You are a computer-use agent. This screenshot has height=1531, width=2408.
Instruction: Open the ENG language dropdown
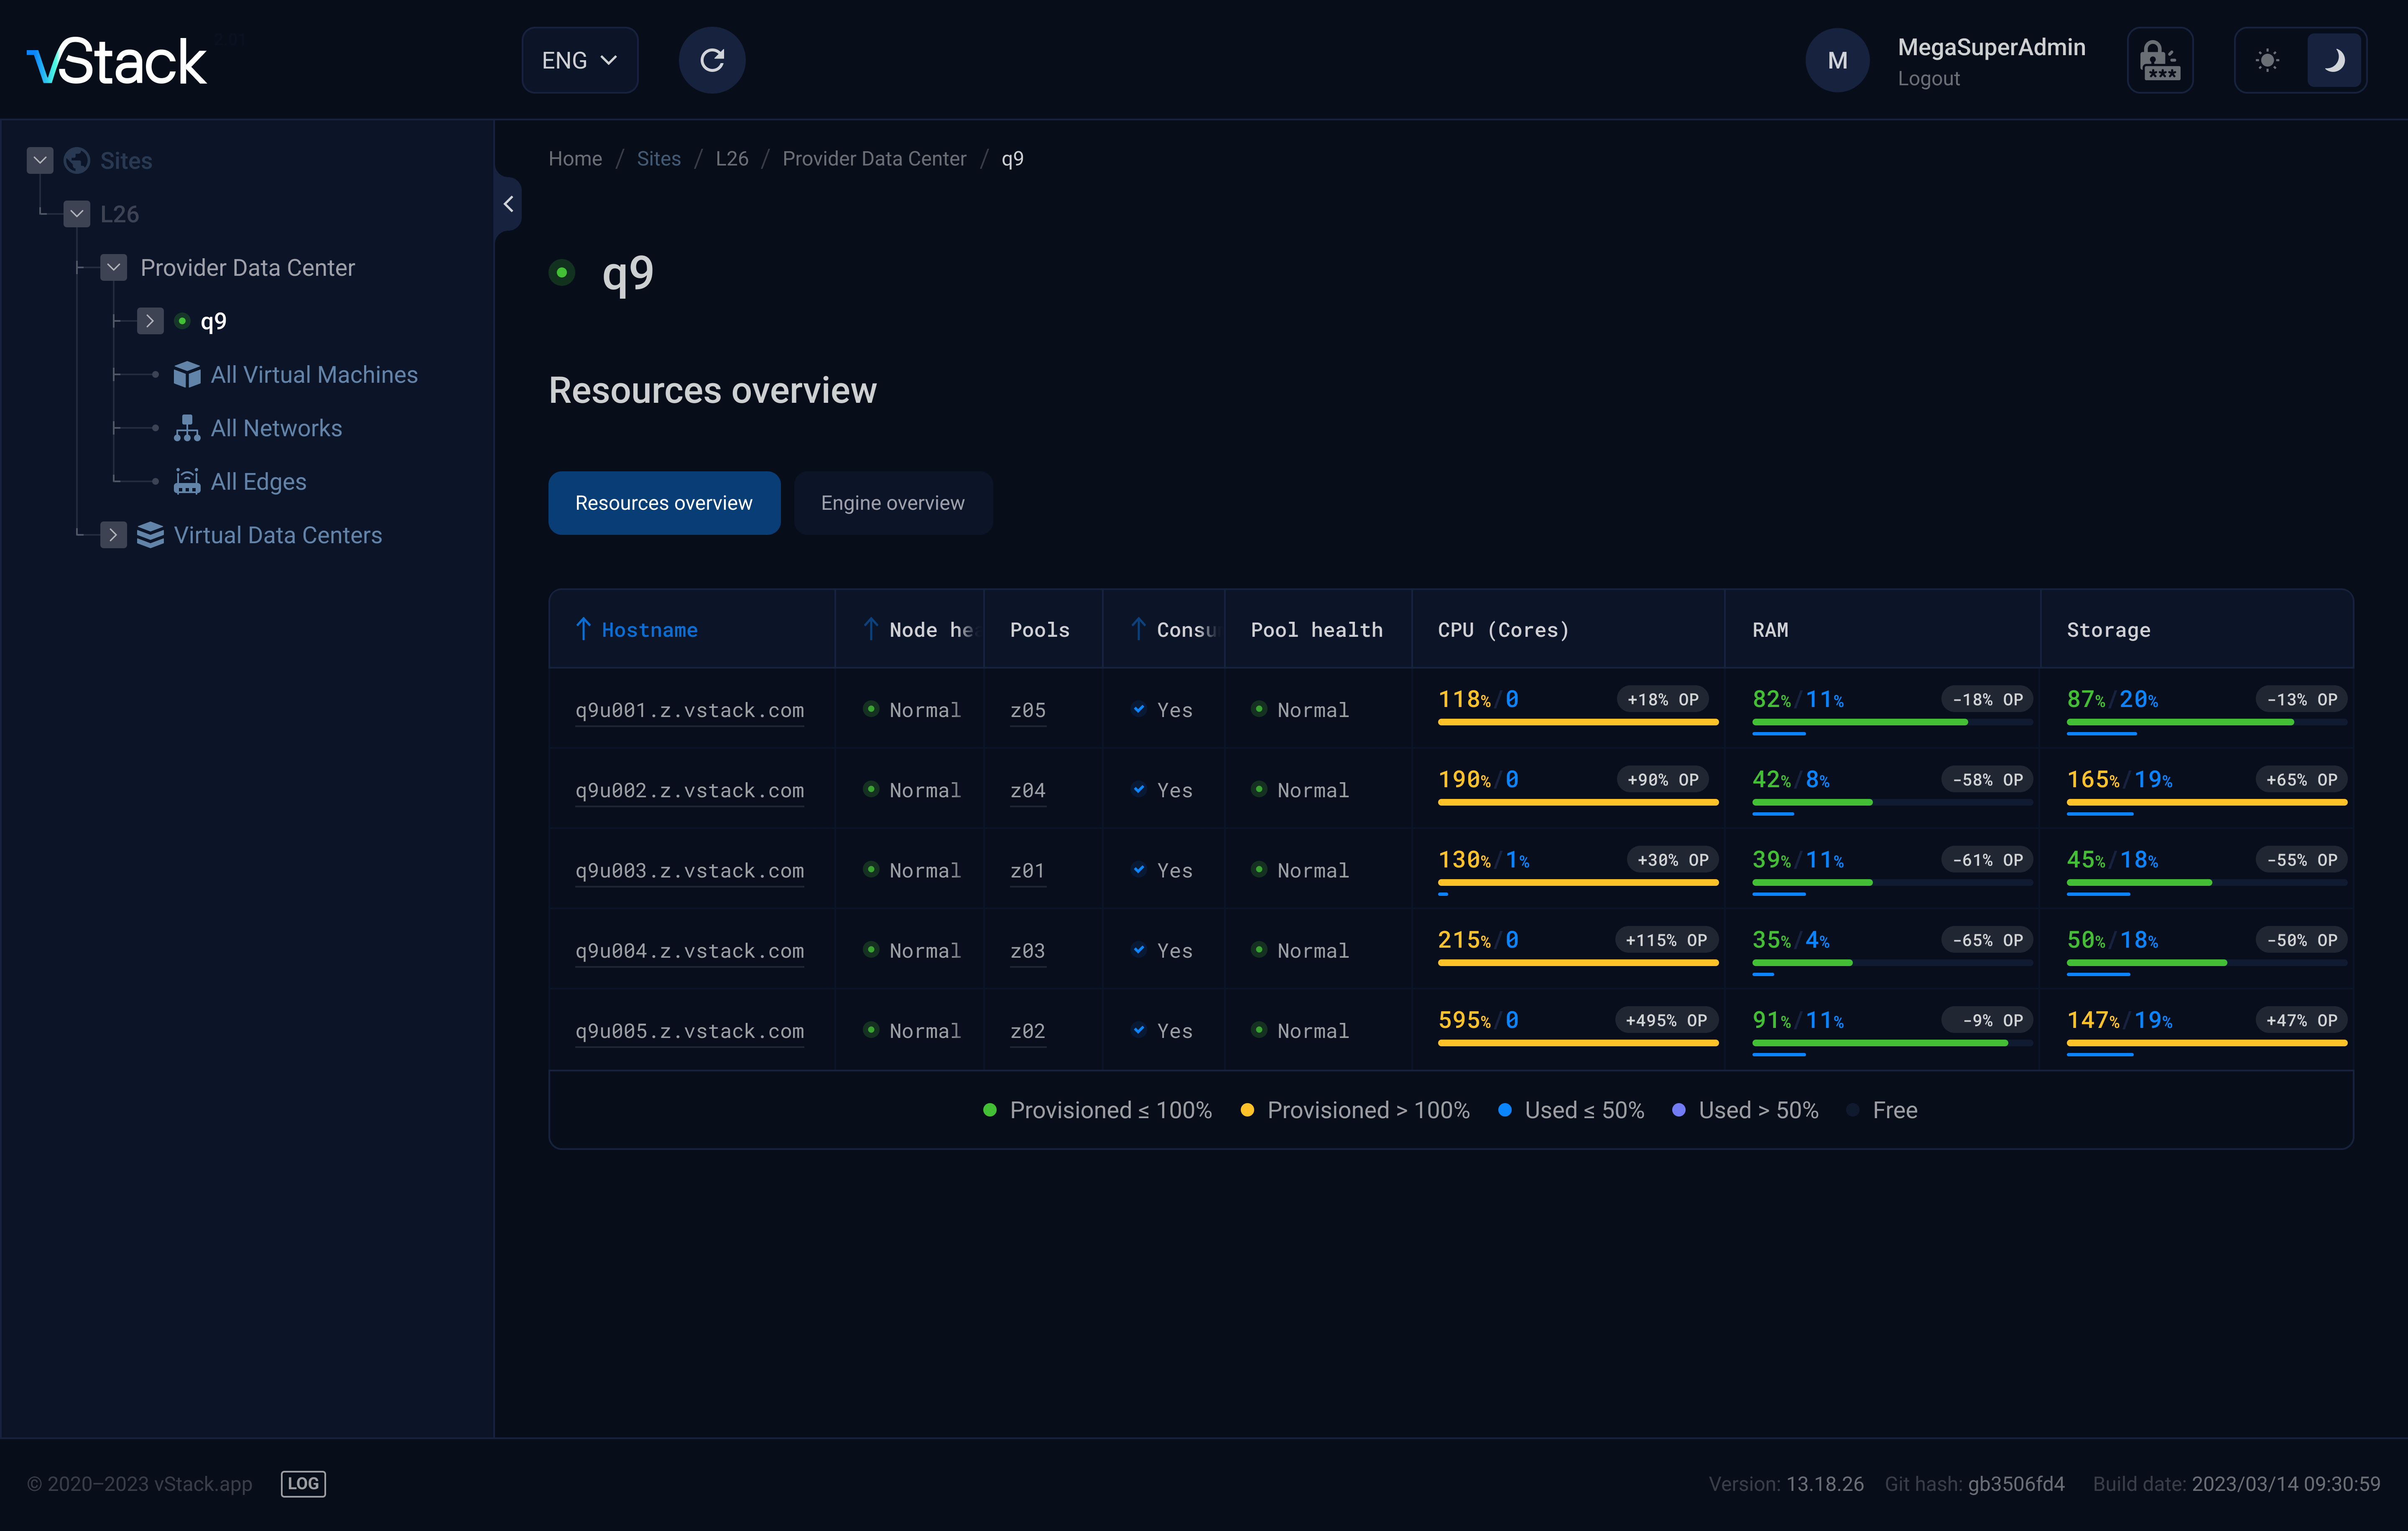click(579, 60)
